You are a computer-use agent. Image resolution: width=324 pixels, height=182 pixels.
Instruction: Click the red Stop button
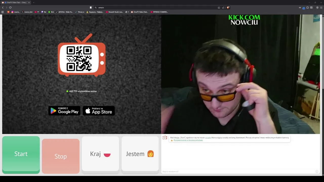click(61, 156)
